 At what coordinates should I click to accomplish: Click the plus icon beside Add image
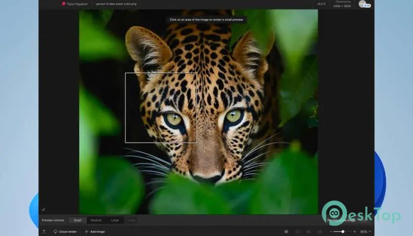tap(86, 231)
